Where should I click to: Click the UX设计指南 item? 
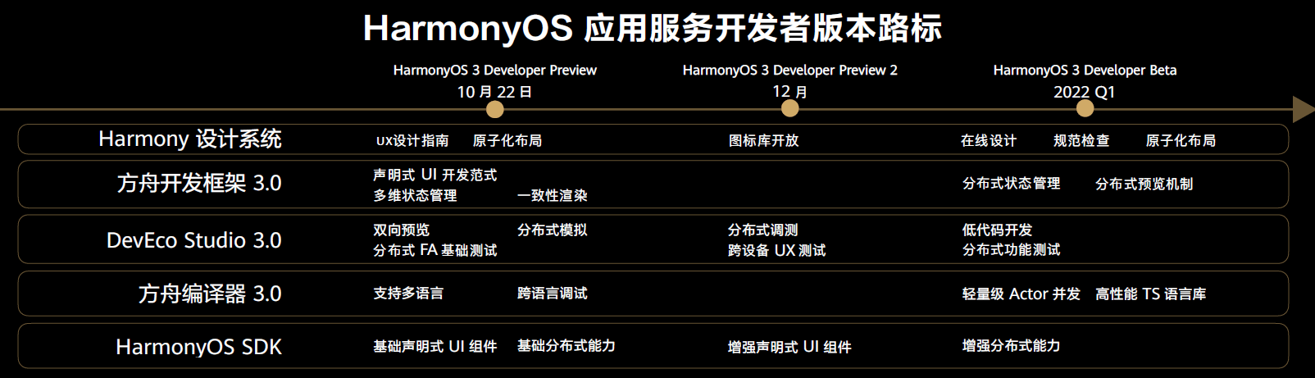tap(412, 141)
